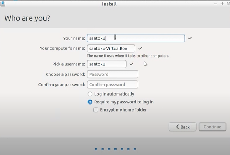Viewport: 230px width, 155px height.
Task: Enable Encrypt my home folder
Action: click(96, 110)
